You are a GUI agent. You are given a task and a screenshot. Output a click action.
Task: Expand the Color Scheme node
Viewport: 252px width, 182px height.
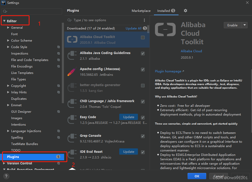click(8, 41)
